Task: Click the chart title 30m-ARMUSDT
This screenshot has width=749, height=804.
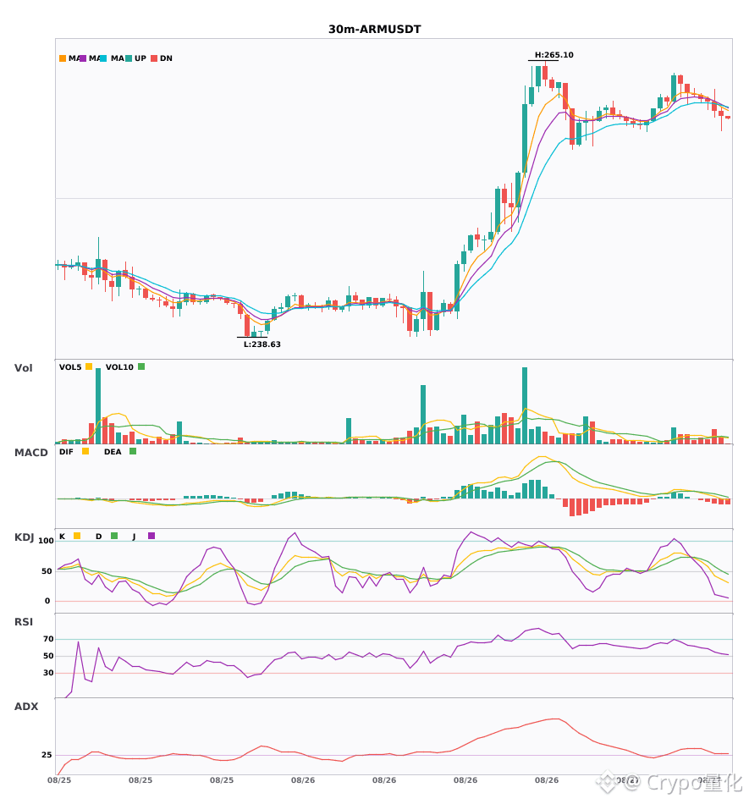Action: 374,30
